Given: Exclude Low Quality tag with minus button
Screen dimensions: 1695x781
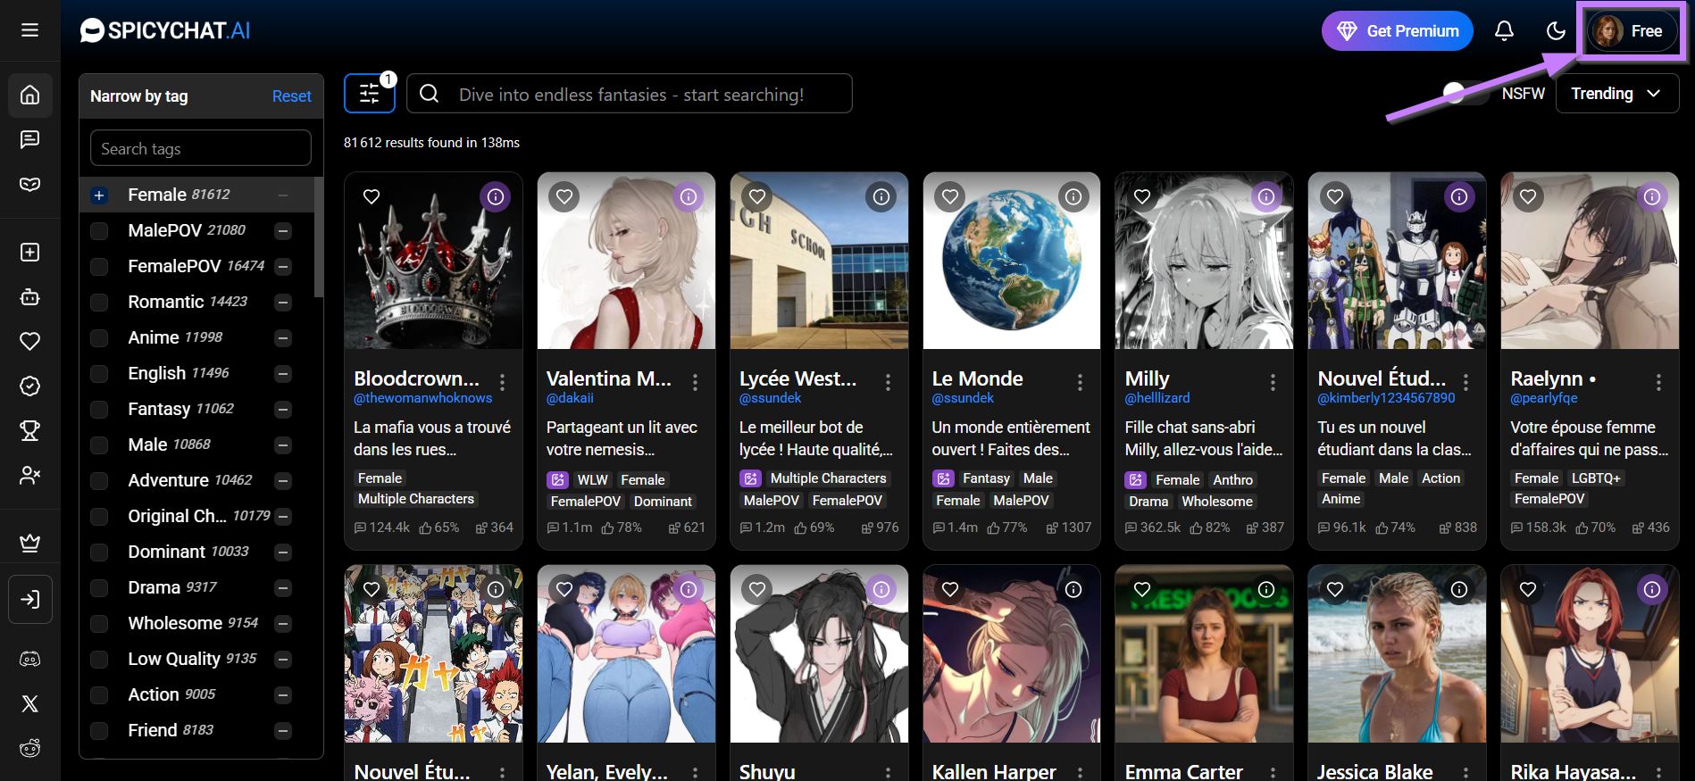Looking at the screenshot, I should [283, 659].
